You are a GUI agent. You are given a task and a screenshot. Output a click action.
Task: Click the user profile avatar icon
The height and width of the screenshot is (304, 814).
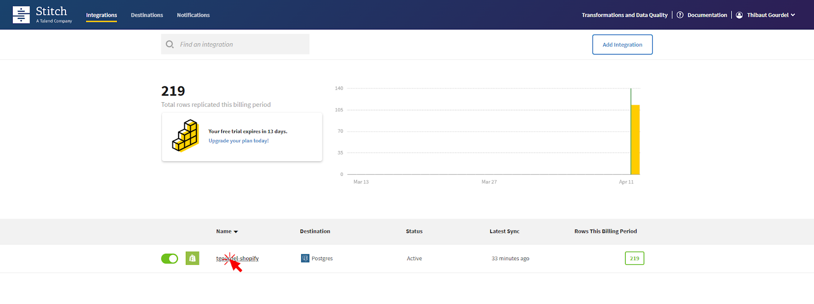pyautogui.click(x=739, y=15)
